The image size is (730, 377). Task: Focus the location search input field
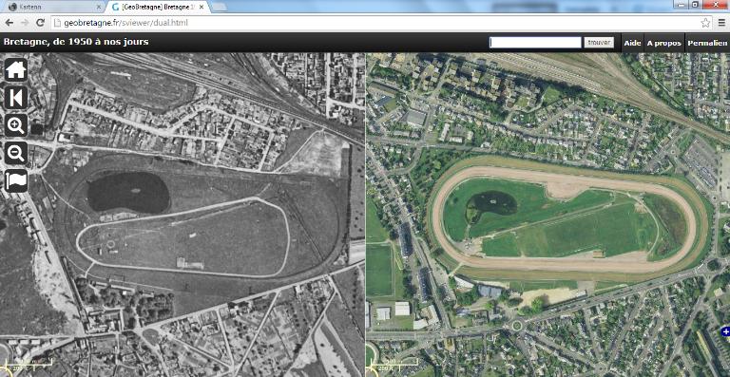tap(535, 43)
